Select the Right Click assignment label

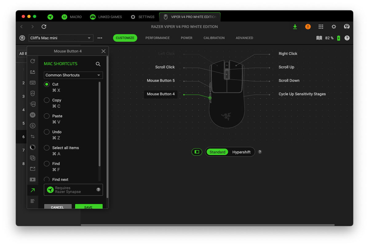[288, 54]
